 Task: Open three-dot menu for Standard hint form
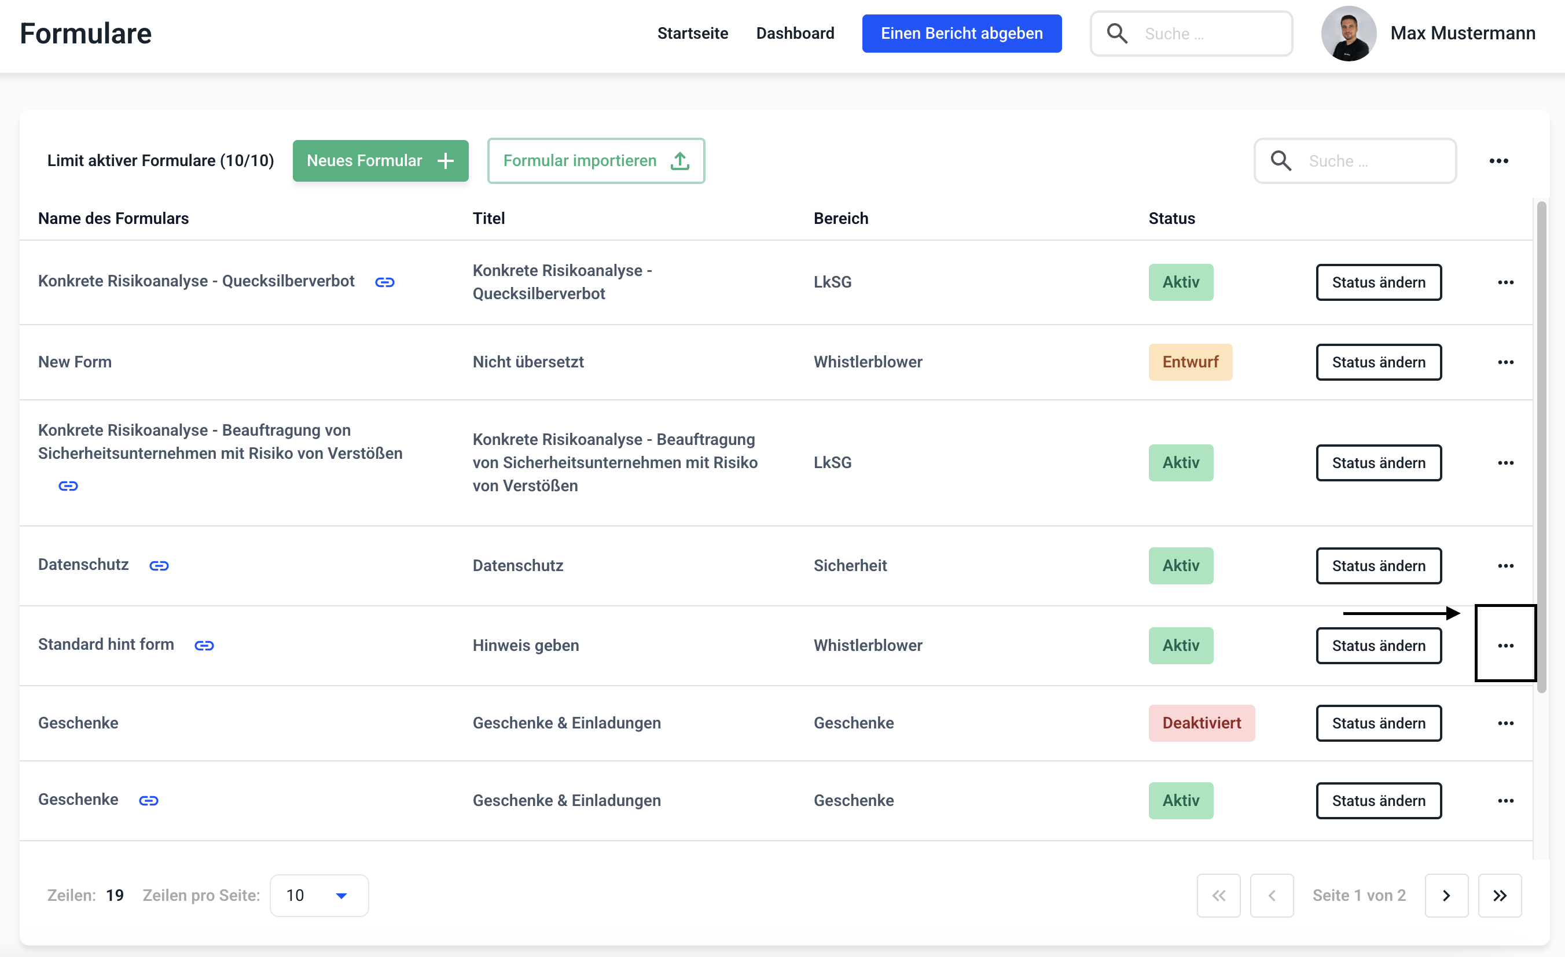[1505, 645]
